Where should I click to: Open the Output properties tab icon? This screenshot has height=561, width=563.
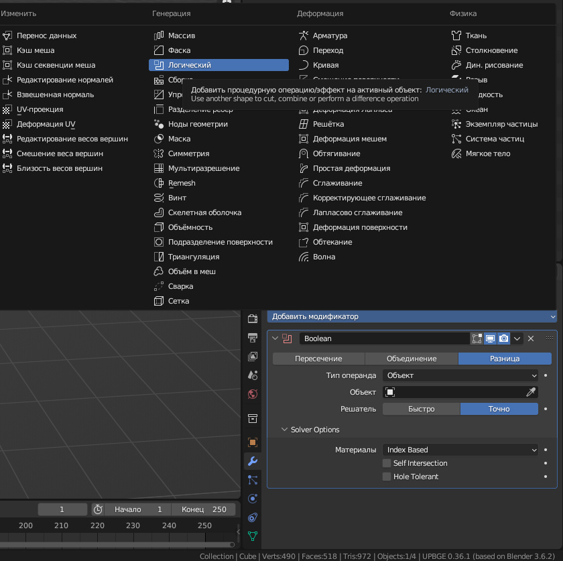tap(253, 337)
